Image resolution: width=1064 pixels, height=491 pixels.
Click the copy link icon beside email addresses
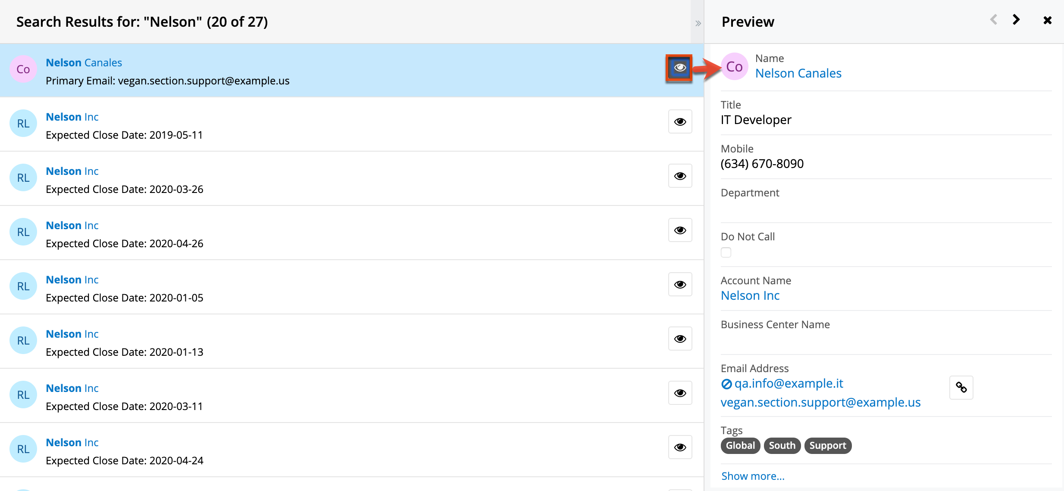tap(961, 388)
